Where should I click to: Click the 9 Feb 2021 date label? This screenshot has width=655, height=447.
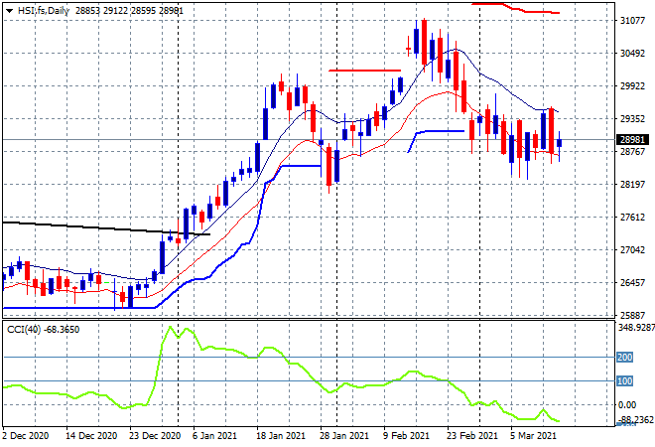coord(406,435)
